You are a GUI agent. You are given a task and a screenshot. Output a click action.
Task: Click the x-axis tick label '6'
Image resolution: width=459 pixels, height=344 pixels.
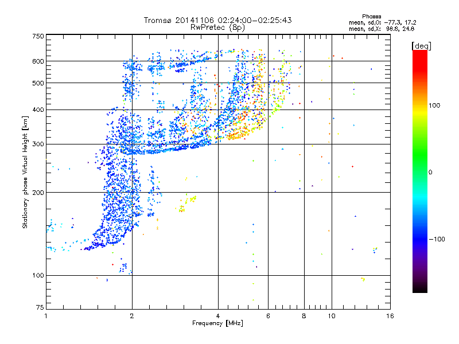pos(268,316)
